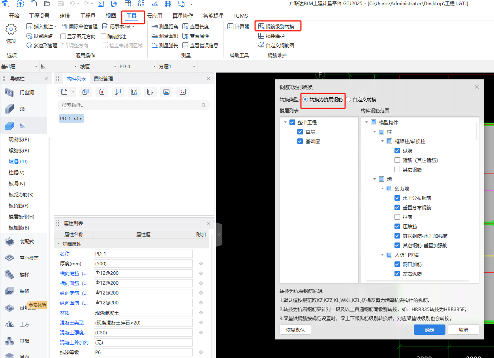Open the 选项 gear settings

[x=11, y=34]
